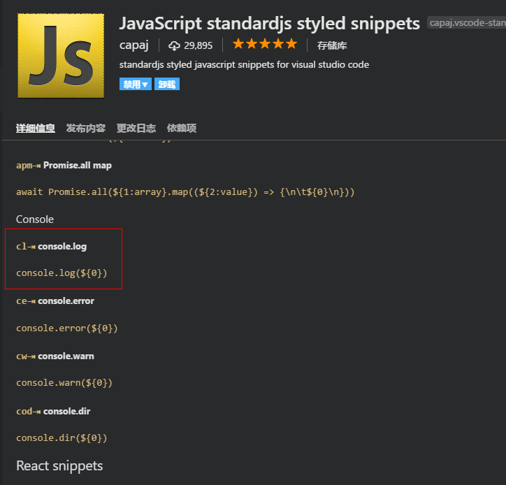Click the 'console.warn(${0})' code line
Image resolution: width=506 pixels, height=485 pixels.
point(64,383)
